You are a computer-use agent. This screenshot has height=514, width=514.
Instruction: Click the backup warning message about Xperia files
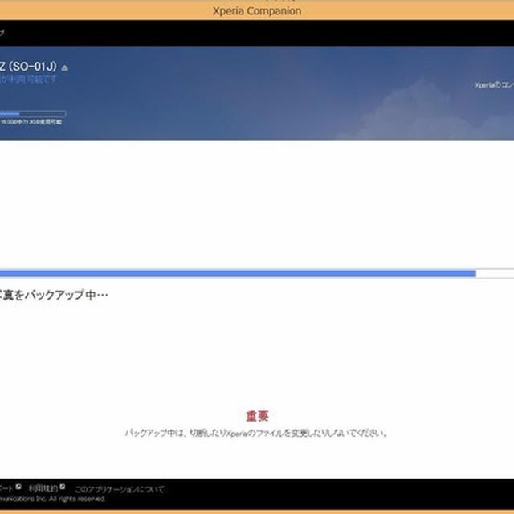click(x=257, y=433)
